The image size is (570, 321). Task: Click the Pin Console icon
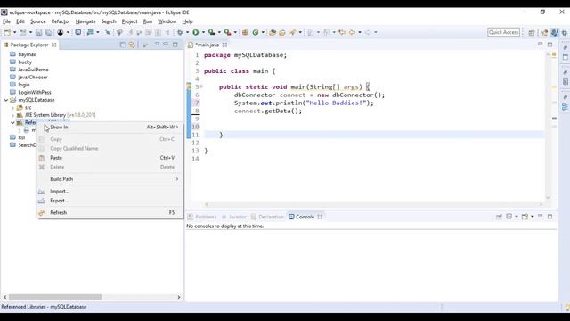tap(499, 217)
